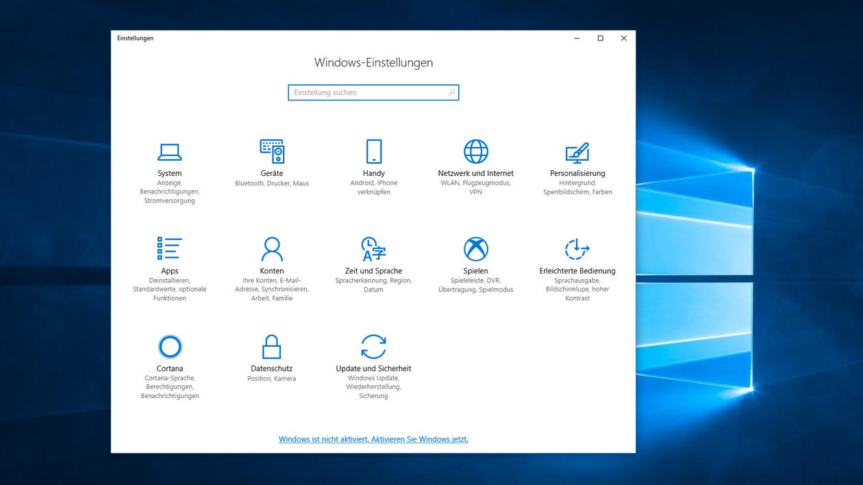863x485 pixels.
Task: Click 'Deinstallieren, Standardwerte, optionale Funktionen' description
Action: 170,289
